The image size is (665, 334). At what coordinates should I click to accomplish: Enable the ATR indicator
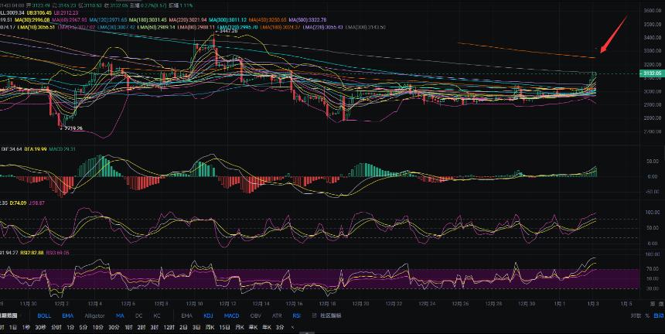point(277,315)
